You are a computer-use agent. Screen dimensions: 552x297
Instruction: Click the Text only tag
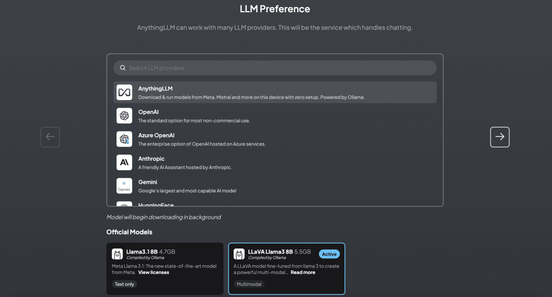tap(124, 284)
